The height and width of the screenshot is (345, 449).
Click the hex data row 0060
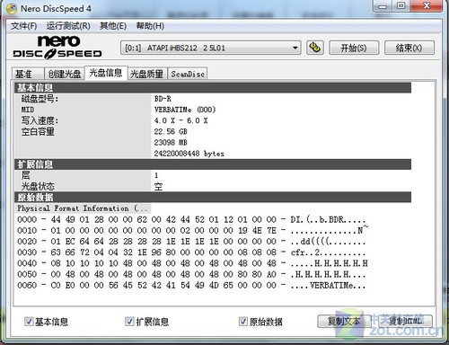pyautogui.click(x=191, y=285)
